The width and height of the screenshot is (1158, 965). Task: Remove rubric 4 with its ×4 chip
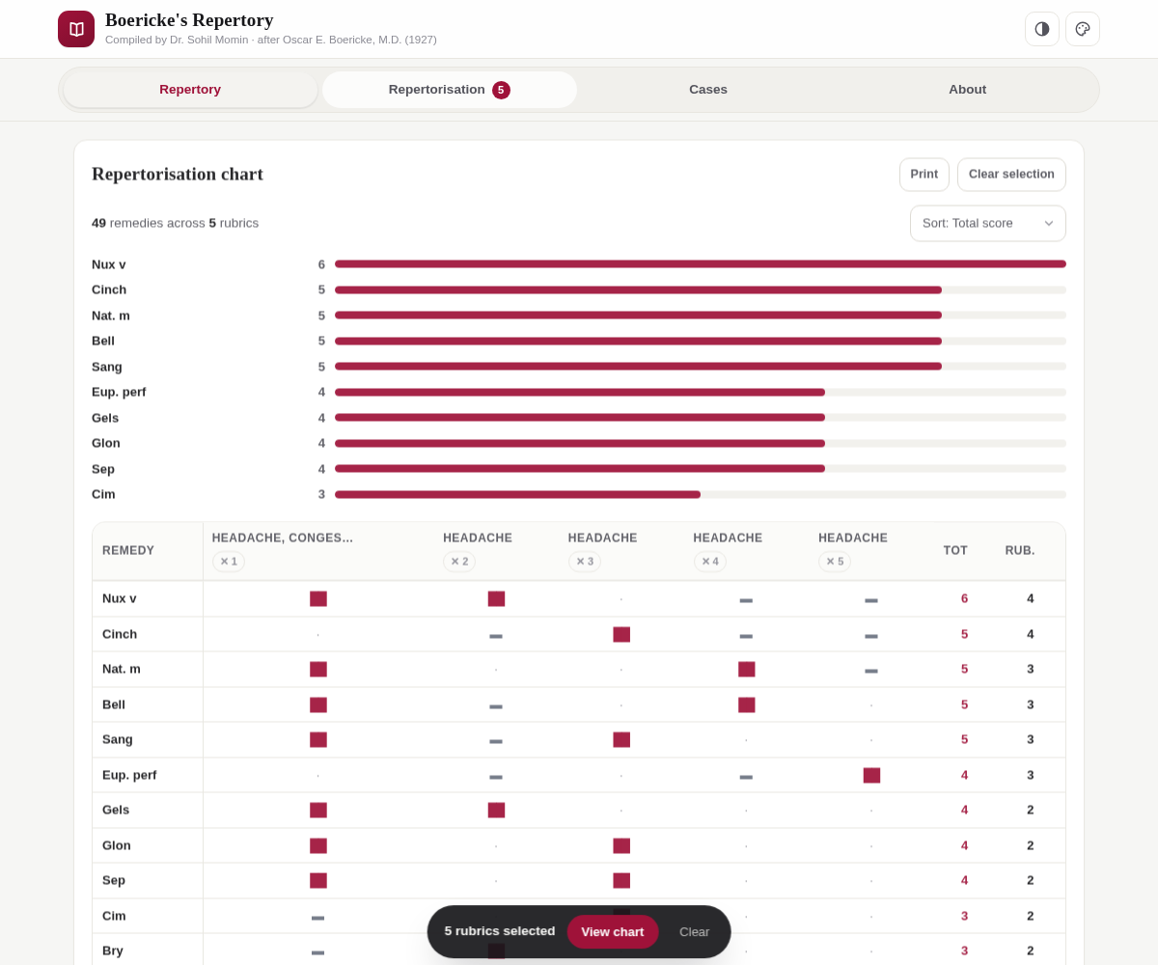click(710, 562)
